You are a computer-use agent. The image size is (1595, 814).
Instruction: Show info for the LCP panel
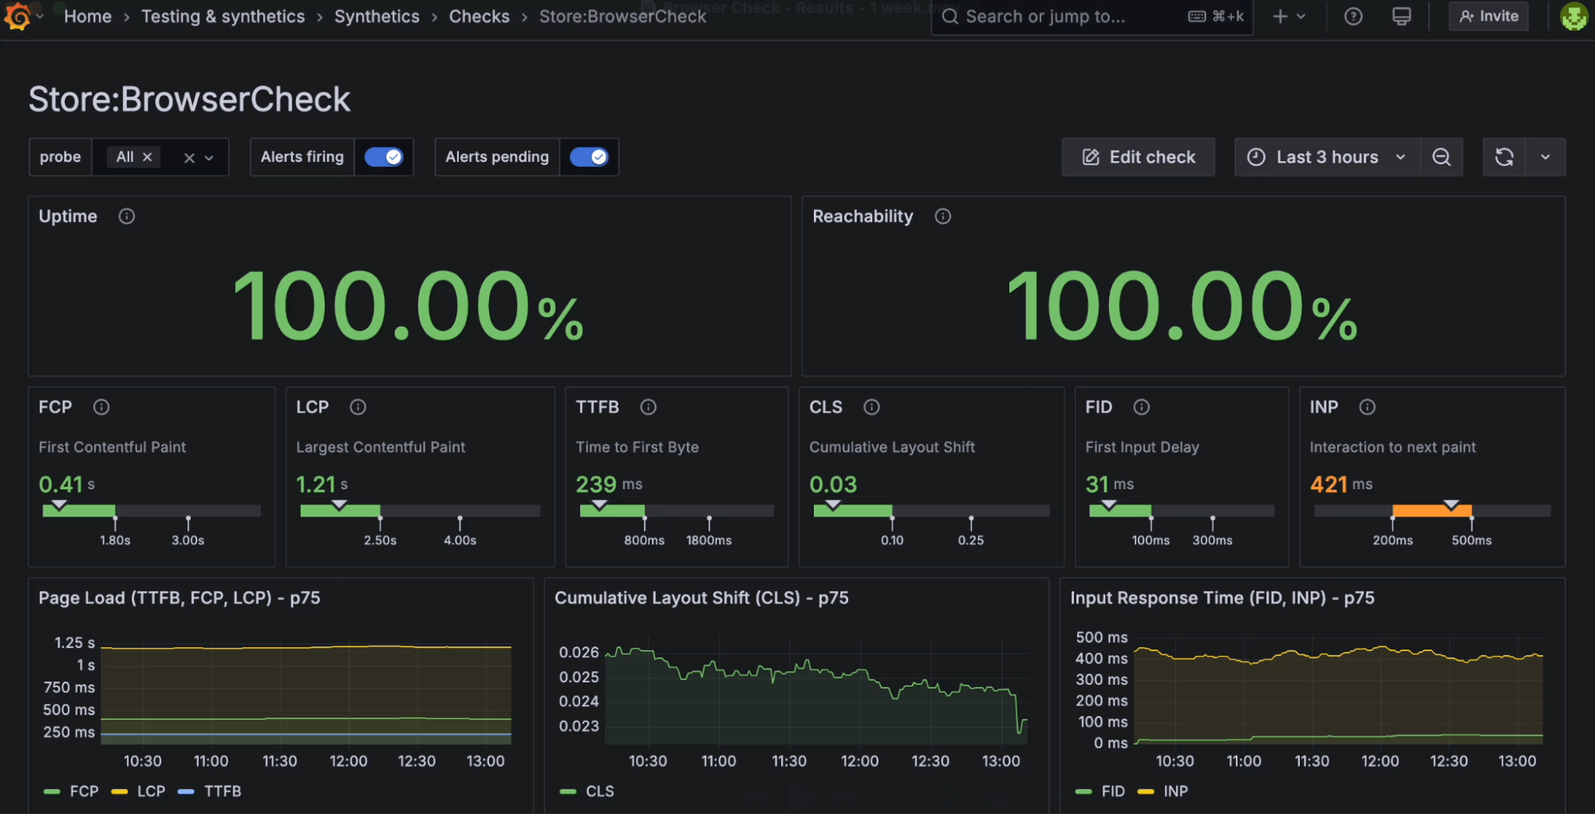pyautogui.click(x=357, y=407)
